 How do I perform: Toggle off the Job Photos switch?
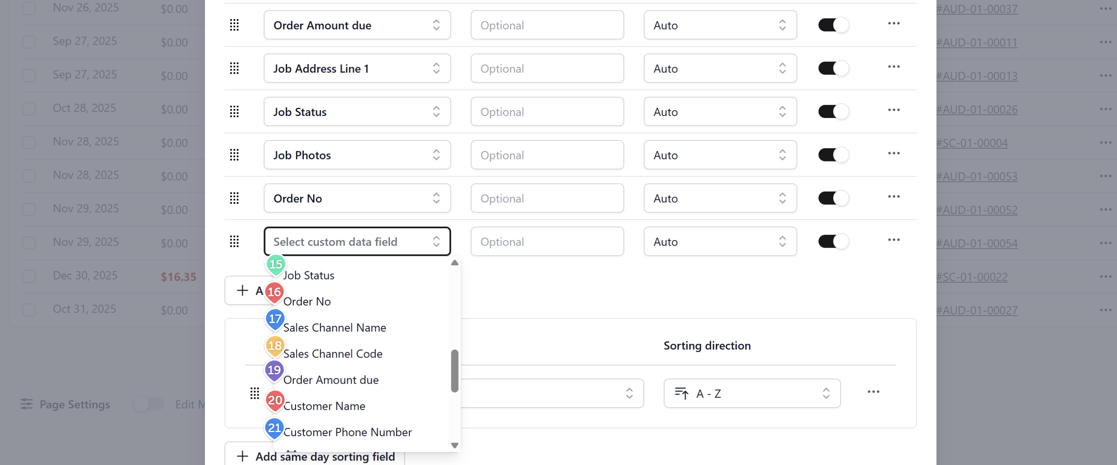pos(833,155)
